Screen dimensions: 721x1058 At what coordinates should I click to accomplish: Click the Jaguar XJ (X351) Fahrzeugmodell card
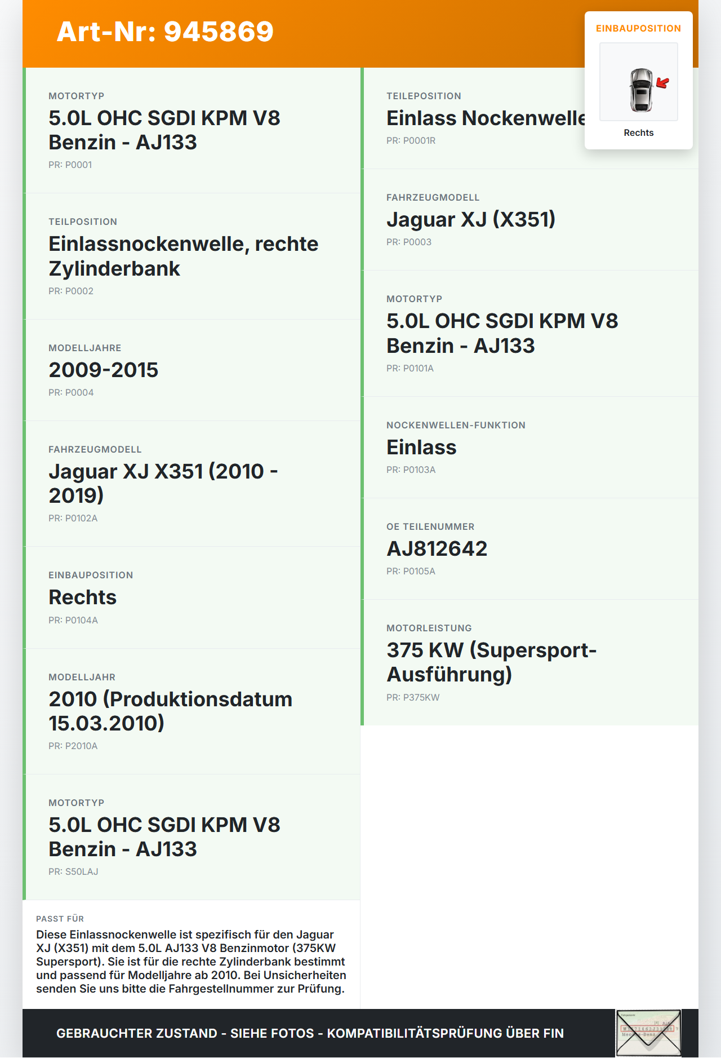click(x=531, y=220)
